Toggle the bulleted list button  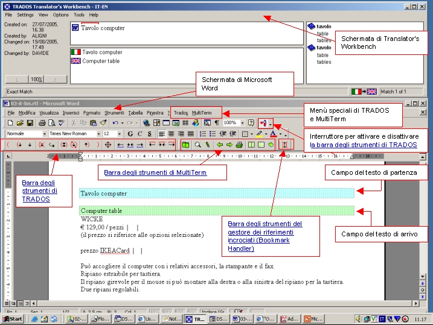pos(213,134)
